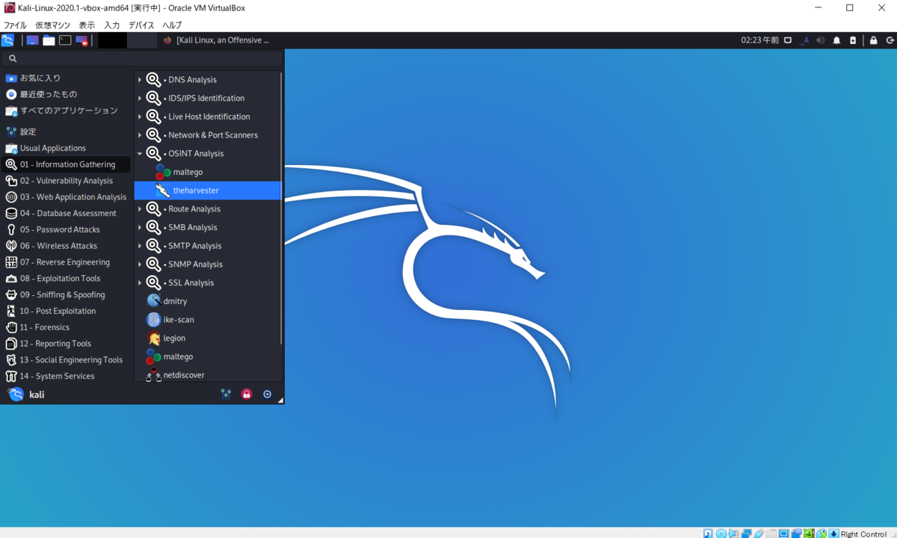Screen dimensions: 897x538
Task: Select 08 - Exploitation Tools category
Action: (67, 278)
